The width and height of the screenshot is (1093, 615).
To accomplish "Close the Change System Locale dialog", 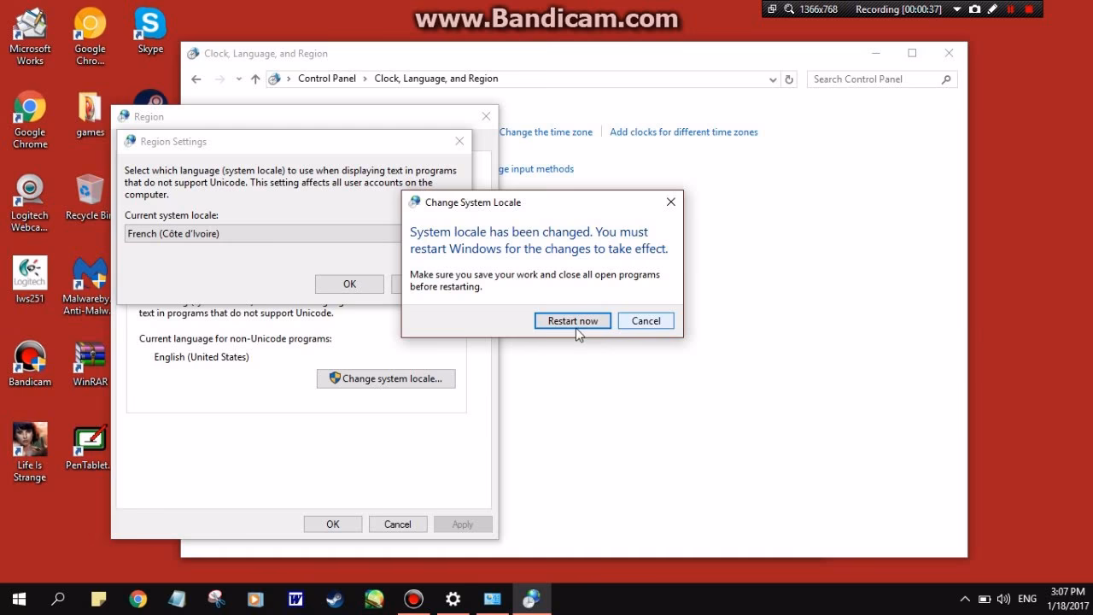I will tap(670, 202).
